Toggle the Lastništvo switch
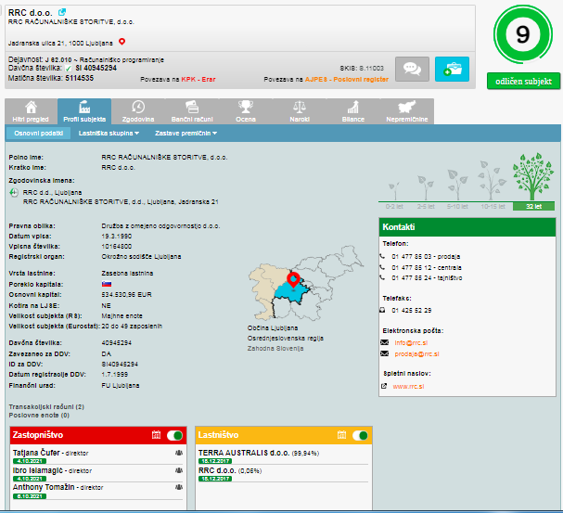563x513 pixels. [x=359, y=434]
